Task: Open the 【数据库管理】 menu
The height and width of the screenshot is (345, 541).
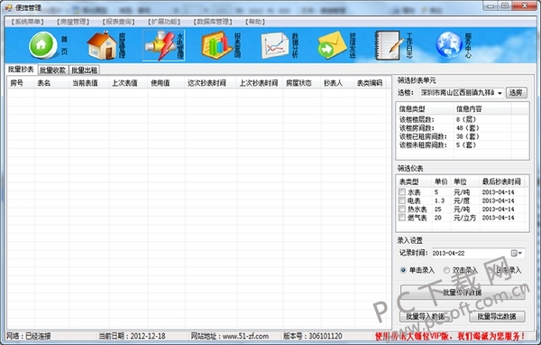Action: click(213, 22)
